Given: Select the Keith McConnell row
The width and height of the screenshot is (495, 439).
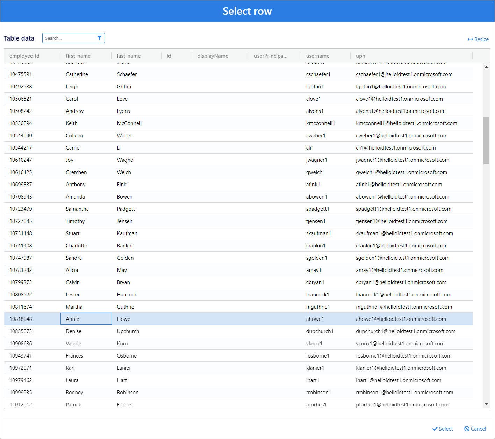Looking at the screenshot, I should pyautogui.click(x=72, y=123).
